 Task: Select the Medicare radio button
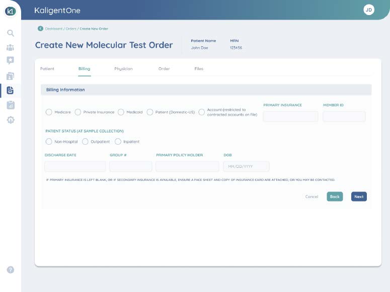point(49,112)
